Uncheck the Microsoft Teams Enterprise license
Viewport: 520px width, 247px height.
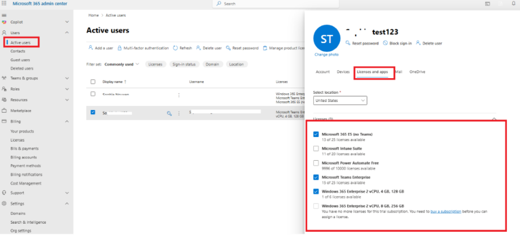[x=316, y=178]
